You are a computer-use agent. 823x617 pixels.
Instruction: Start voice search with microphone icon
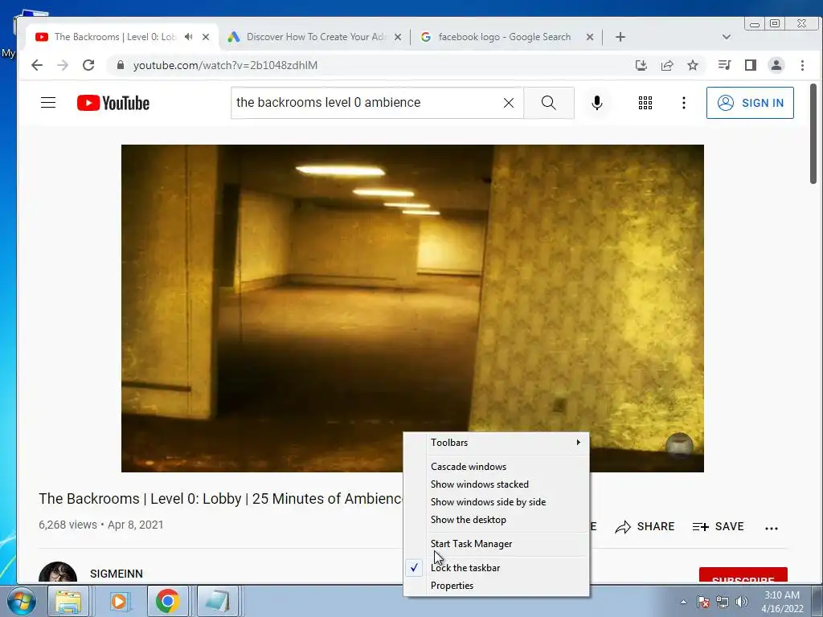[x=597, y=103]
